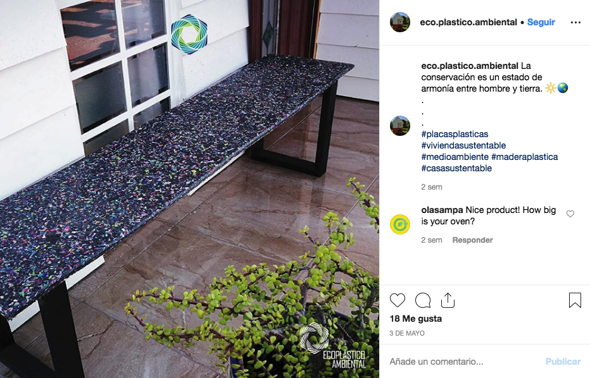This screenshot has width=590, height=378.
Task: Share the post via the upload arrow icon
Action: click(448, 300)
